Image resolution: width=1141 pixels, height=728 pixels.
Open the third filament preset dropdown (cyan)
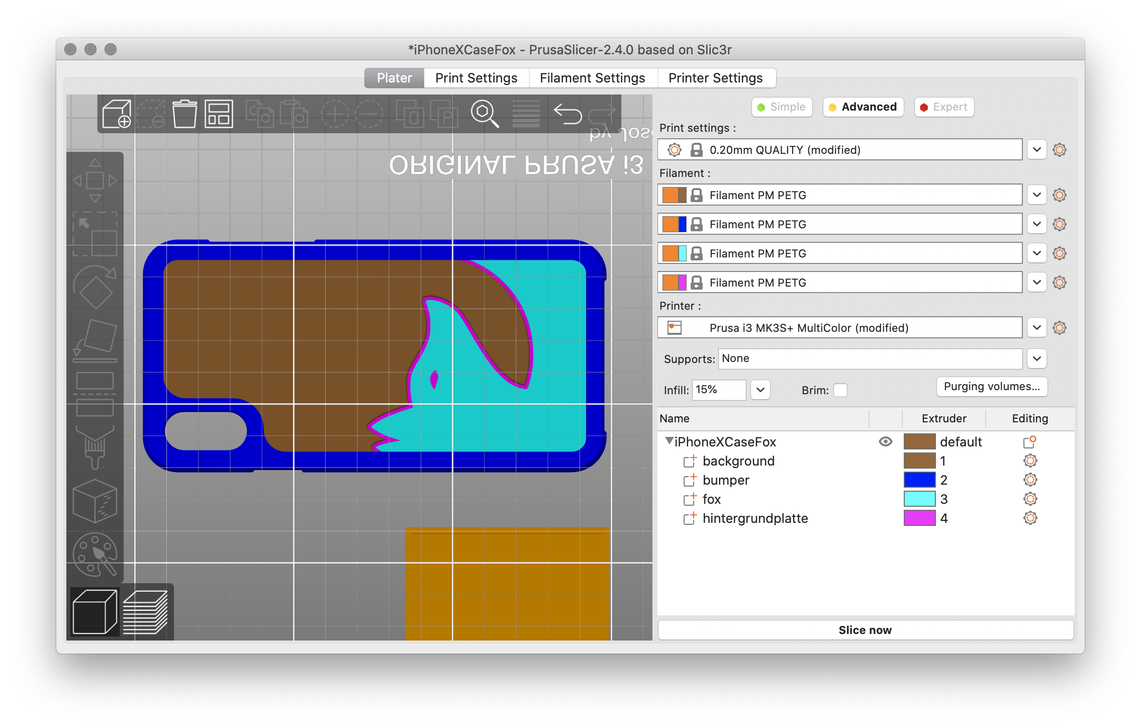[1036, 253]
